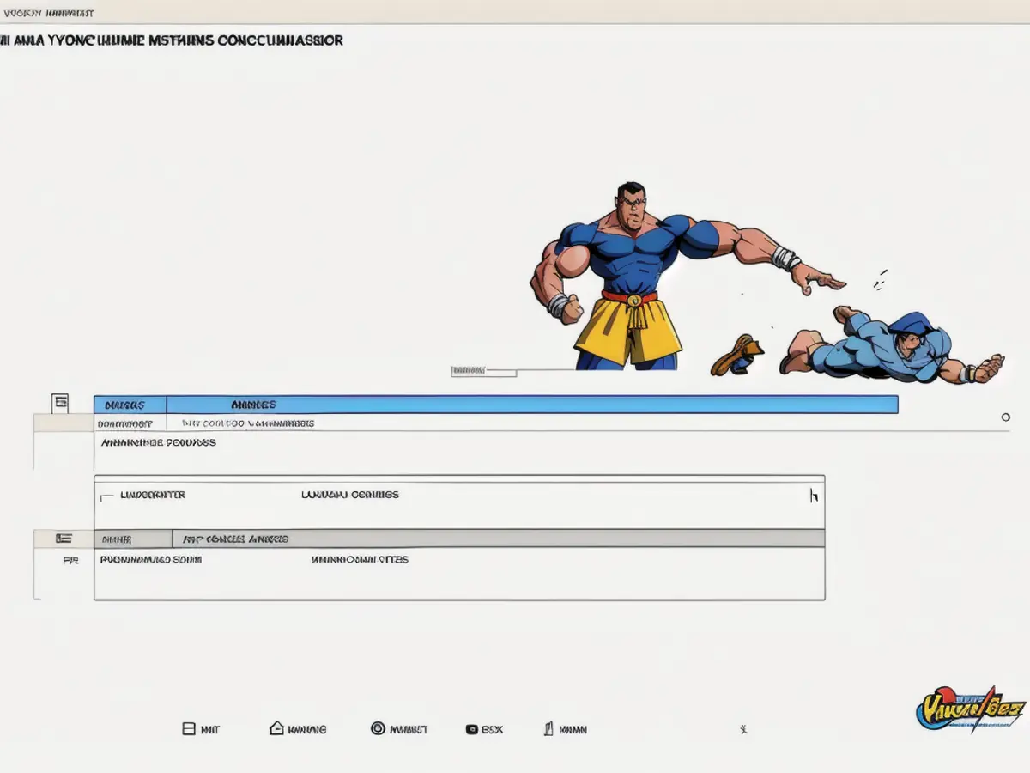Click the second cell of the gray highlighted row
The image size is (1030, 773).
(x=499, y=539)
